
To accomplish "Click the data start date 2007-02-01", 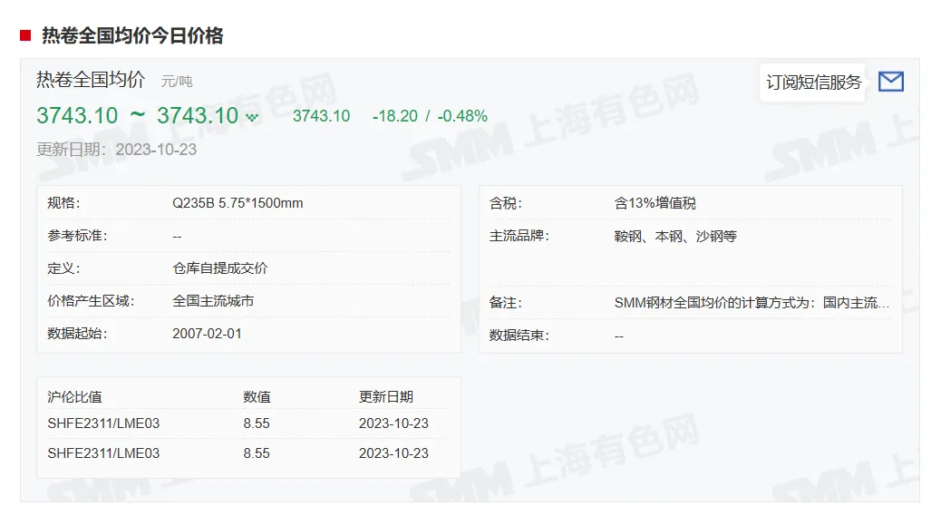I will point(207,334).
